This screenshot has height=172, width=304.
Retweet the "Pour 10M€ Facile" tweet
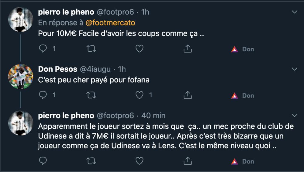click(91, 49)
